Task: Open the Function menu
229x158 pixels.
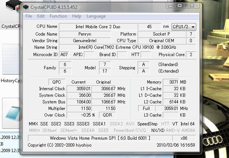Action: pyautogui.click(x=58, y=16)
